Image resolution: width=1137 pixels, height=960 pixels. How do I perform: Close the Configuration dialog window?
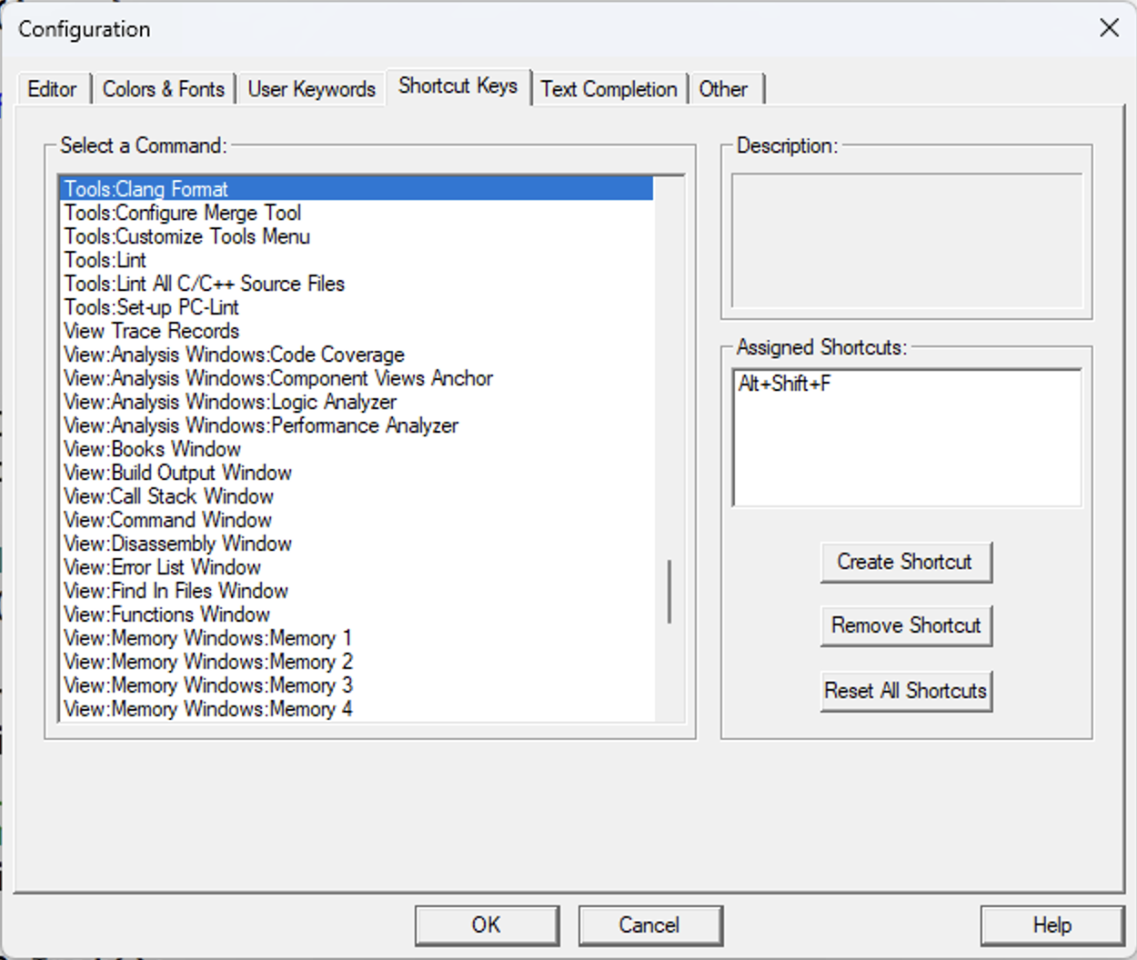pos(1109,28)
